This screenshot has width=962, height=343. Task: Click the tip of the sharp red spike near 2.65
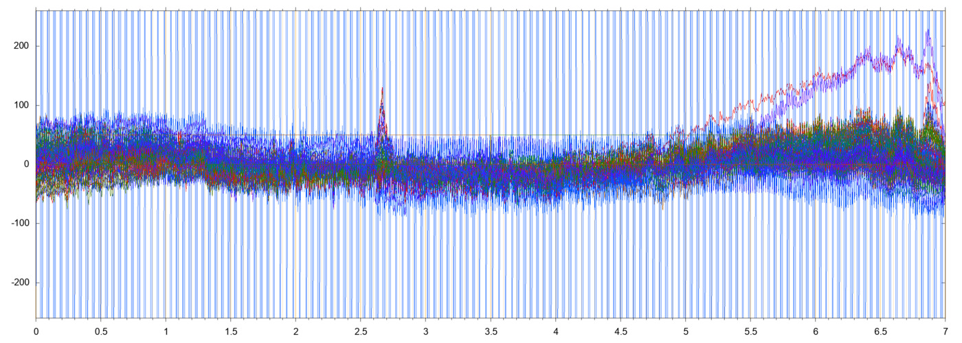(x=382, y=88)
